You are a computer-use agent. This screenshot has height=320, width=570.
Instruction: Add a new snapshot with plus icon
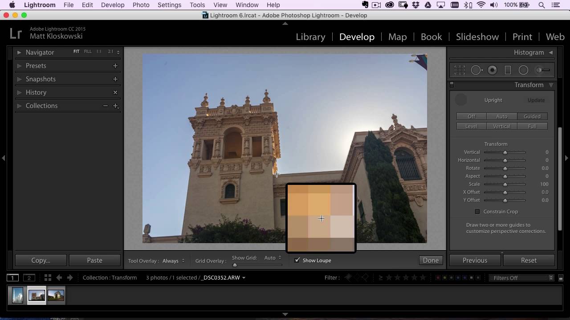[x=115, y=79]
